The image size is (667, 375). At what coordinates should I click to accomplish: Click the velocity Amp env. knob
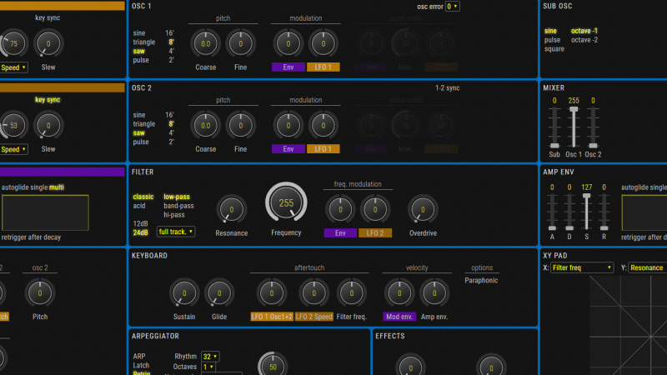click(434, 293)
